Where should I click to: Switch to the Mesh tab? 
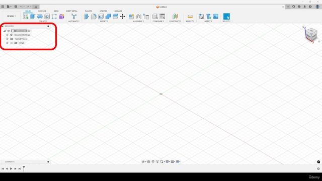point(56,11)
